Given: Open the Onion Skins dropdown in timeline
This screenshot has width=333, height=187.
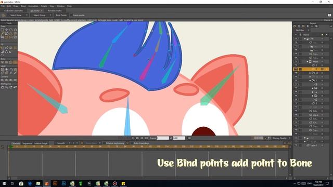Looking at the screenshot, I should click(x=93, y=143).
